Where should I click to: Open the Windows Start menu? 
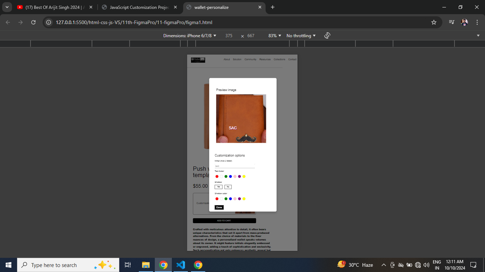pyautogui.click(x=9, y=265)
